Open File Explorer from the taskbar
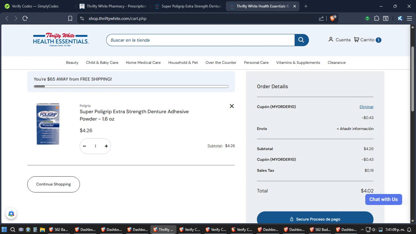The image size is (416, 234). coord(42,230)
